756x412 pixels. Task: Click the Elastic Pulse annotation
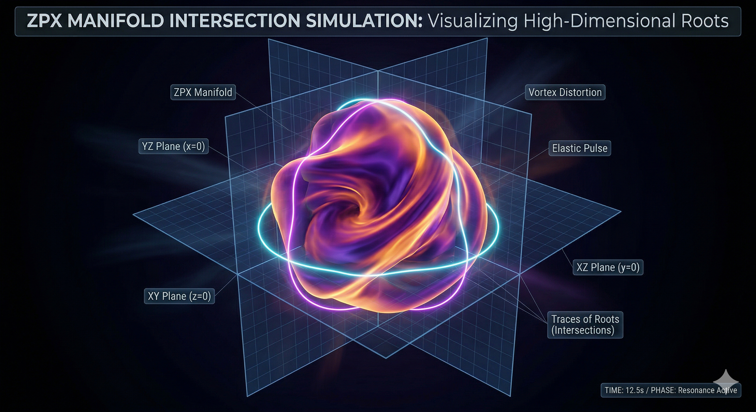tap(580, 148)
